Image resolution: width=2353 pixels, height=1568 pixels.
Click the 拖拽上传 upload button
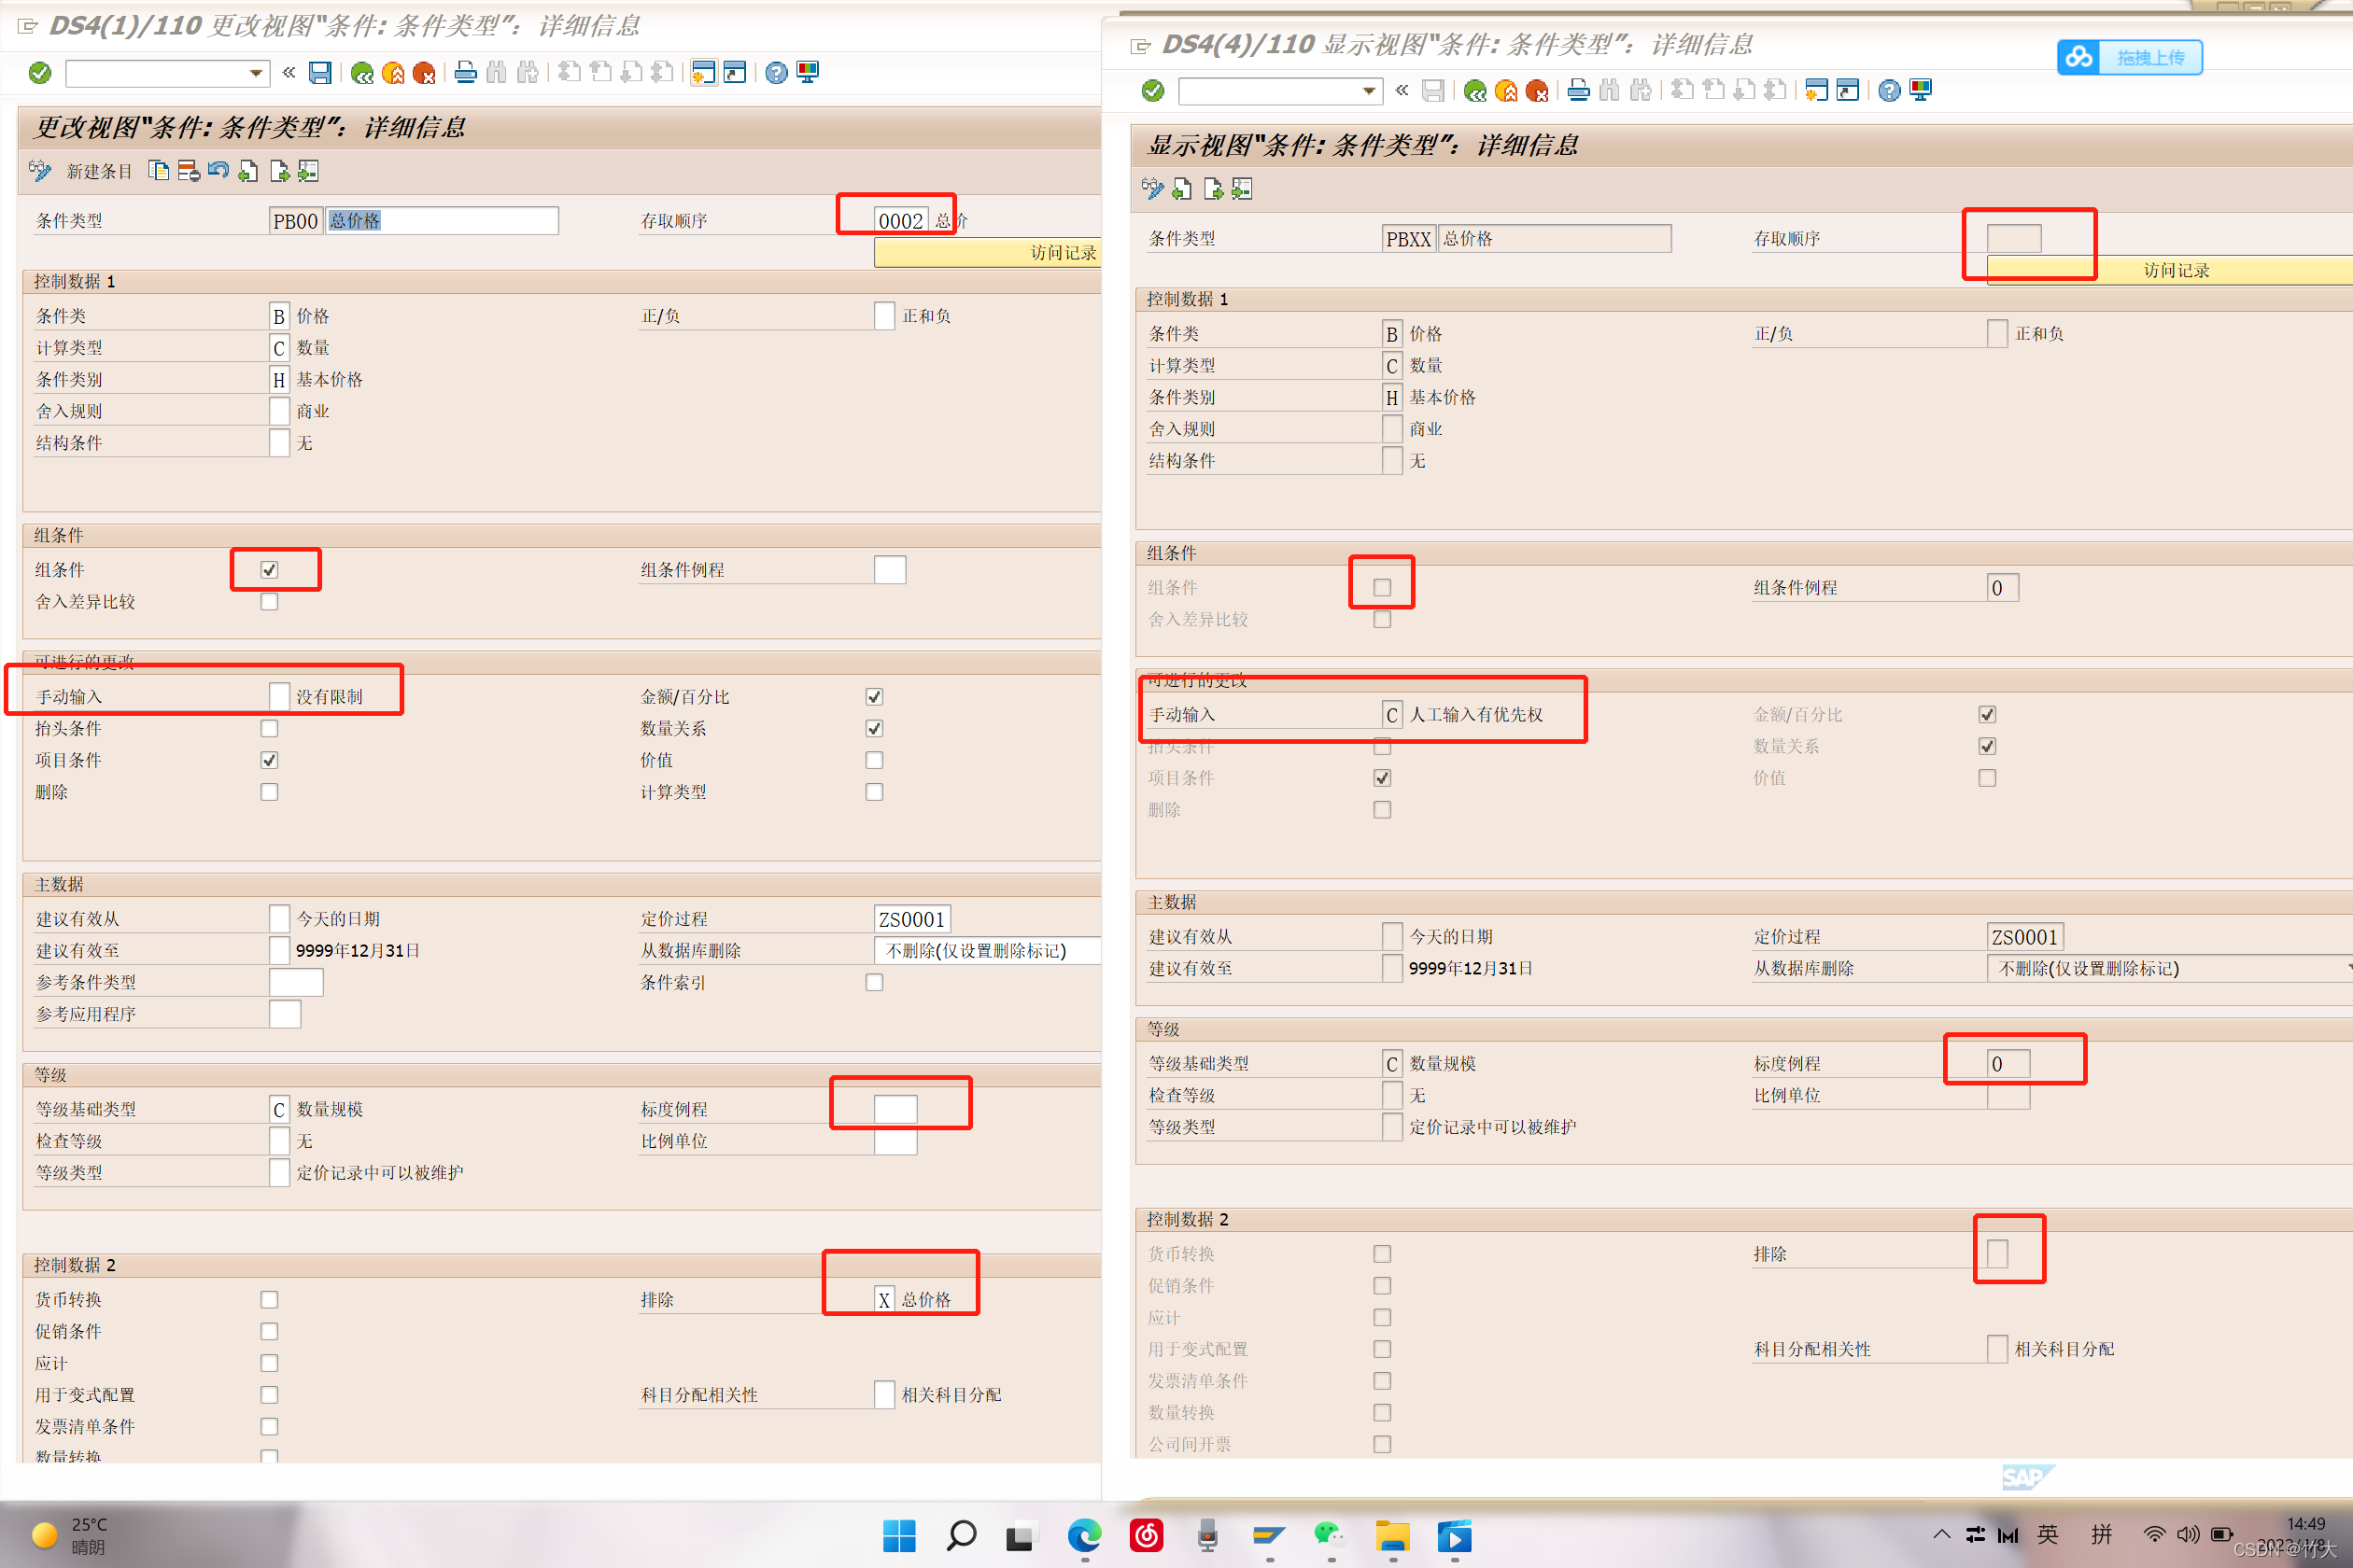click(2129, 57)
